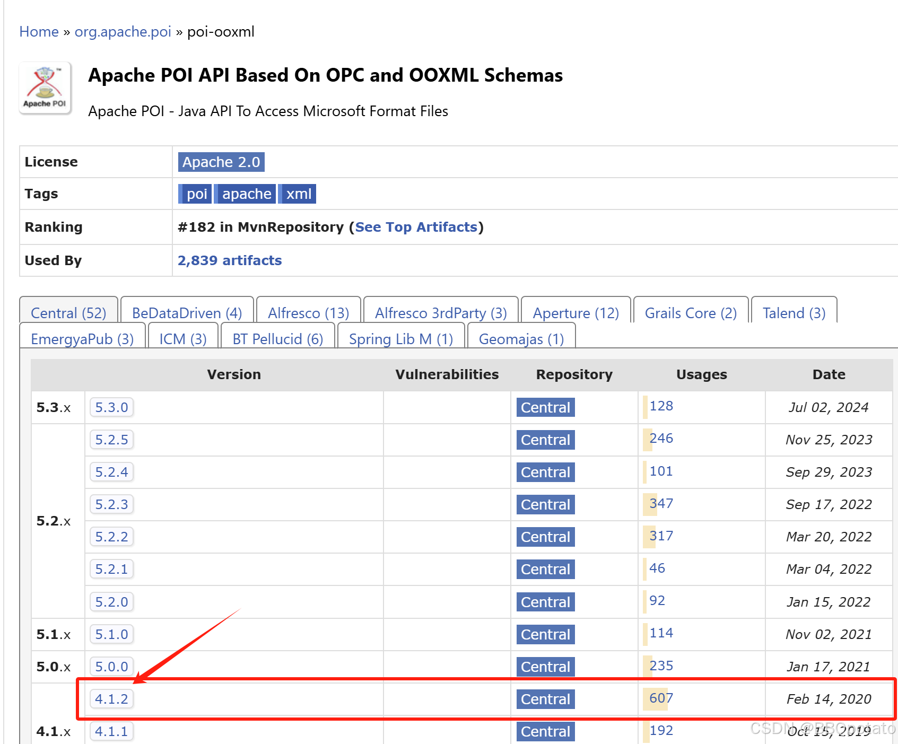
Task: Click Central repository badge in 4.1.2 row
Action: 545,699
